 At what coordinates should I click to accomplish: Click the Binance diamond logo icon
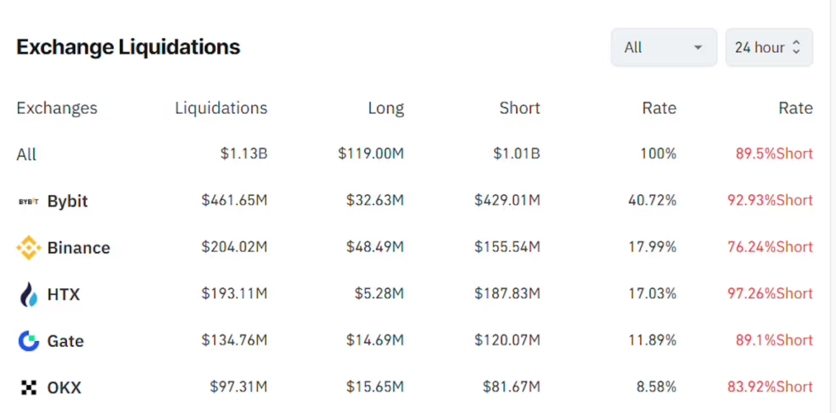pyautogui.click(x=29, y=248)
